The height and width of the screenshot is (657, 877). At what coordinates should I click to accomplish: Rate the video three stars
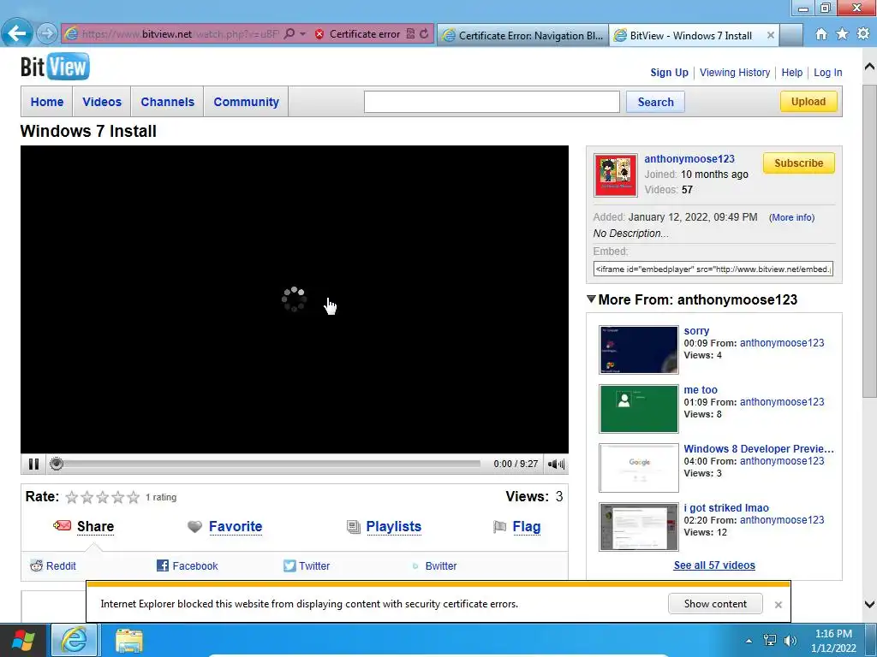click(103, 497)
